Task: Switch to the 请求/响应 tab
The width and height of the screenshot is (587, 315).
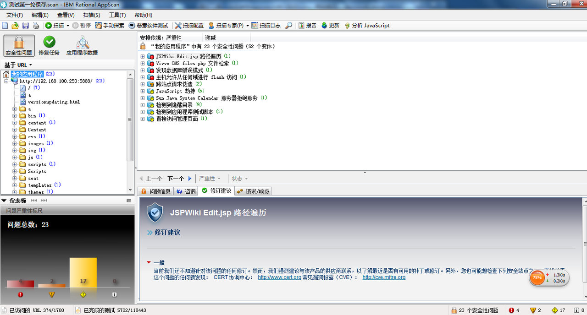Action: tap(253, 191)
